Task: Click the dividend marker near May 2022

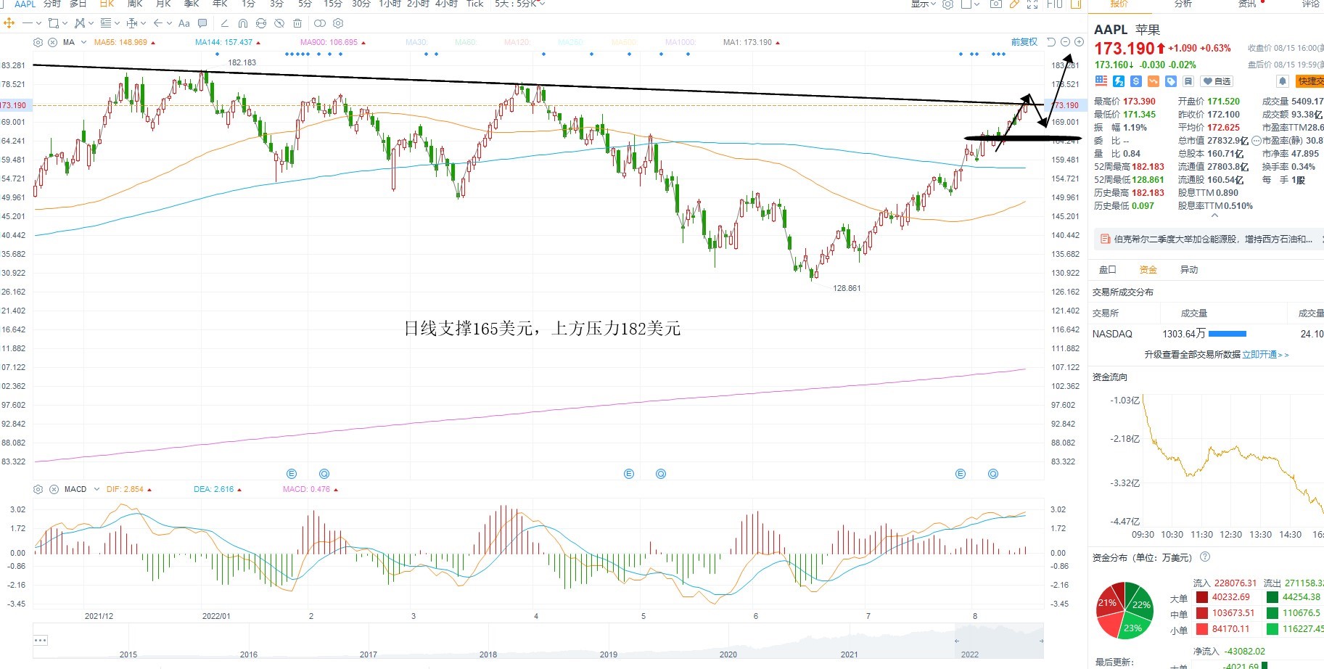Action: pos(661,474)
